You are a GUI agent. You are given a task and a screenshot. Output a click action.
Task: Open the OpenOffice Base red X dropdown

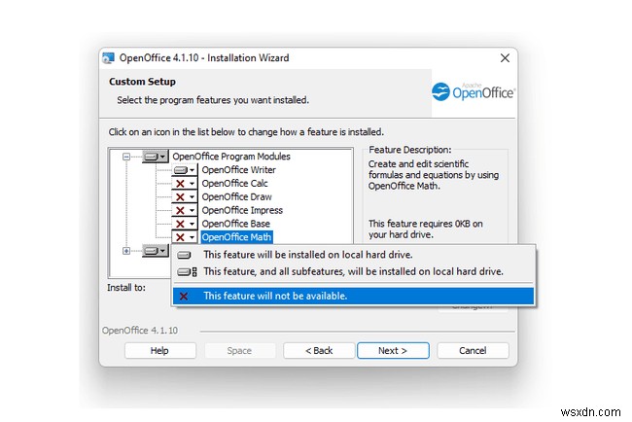pos(184,224)
